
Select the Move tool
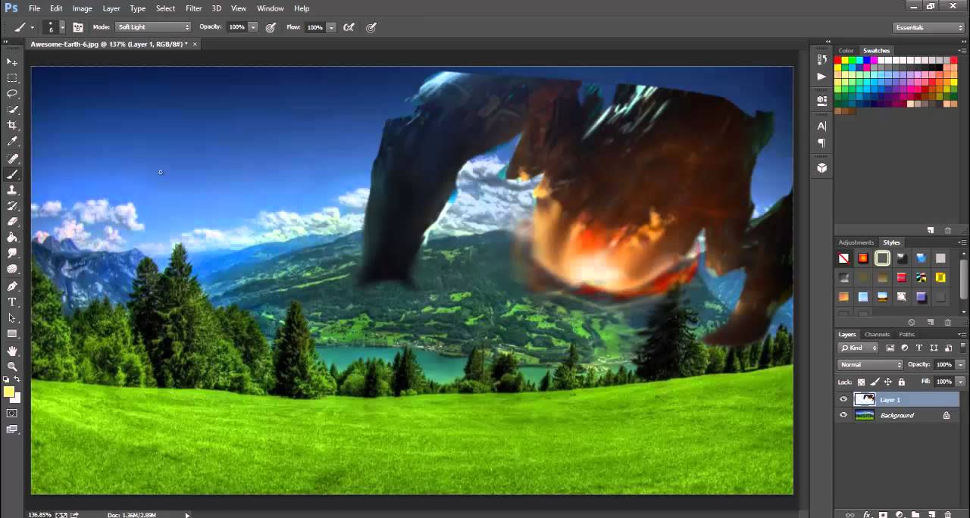[x=12, y=62]
